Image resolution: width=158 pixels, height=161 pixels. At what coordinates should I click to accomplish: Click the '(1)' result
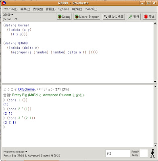6,105
